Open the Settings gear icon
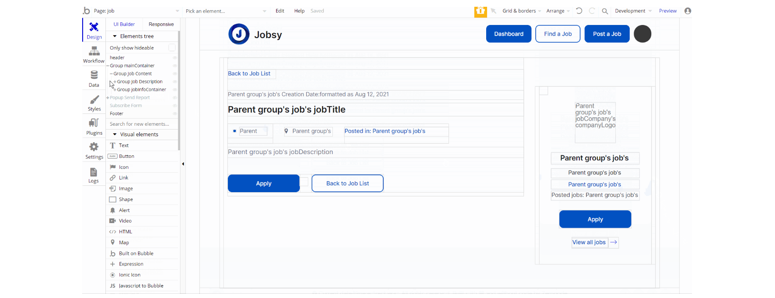 [94, 147]
